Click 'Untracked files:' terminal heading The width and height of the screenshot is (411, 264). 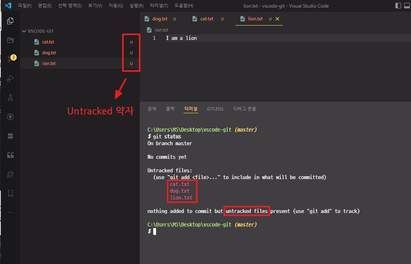(x=170, y=171)
